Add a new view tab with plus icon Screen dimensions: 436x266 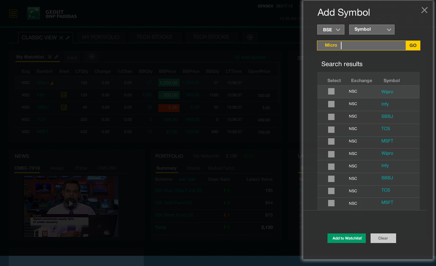[250, 37]
